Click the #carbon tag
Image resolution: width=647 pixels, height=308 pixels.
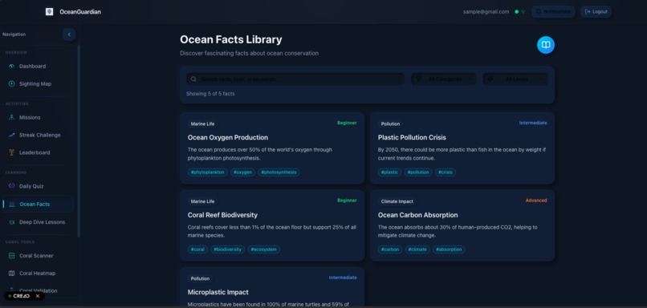(x=390, y=249)
